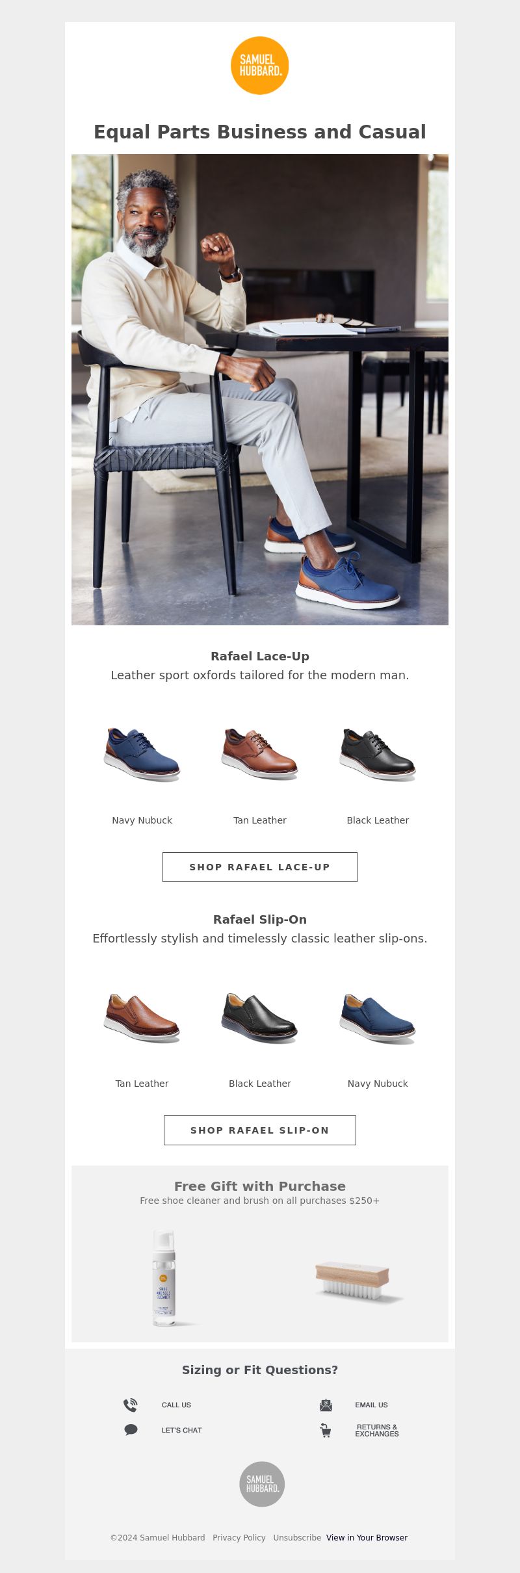
Task: Choose the Navy Nubuck slip-on shoe image
Action: 378,1018
